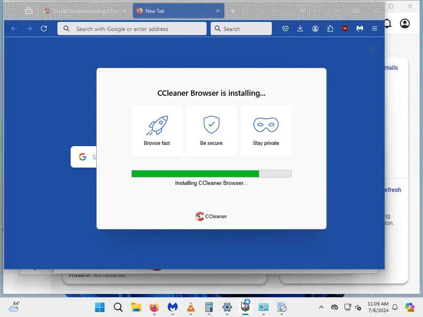Open the Firefox Downloads panel
Image resolution: width=423 pixels, height=317 pixels.
tap(300, 28)
